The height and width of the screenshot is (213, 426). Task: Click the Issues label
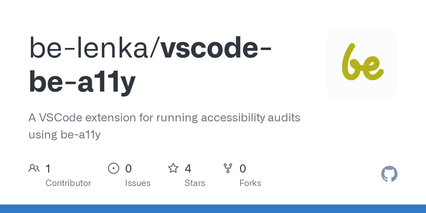tap(138, 183)
